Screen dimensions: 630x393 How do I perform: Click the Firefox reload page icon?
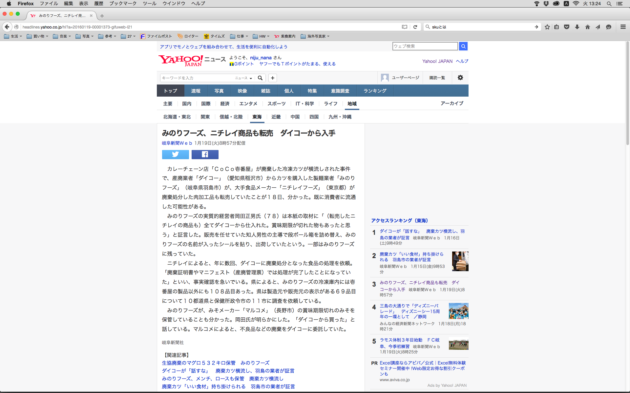(415, 27)
